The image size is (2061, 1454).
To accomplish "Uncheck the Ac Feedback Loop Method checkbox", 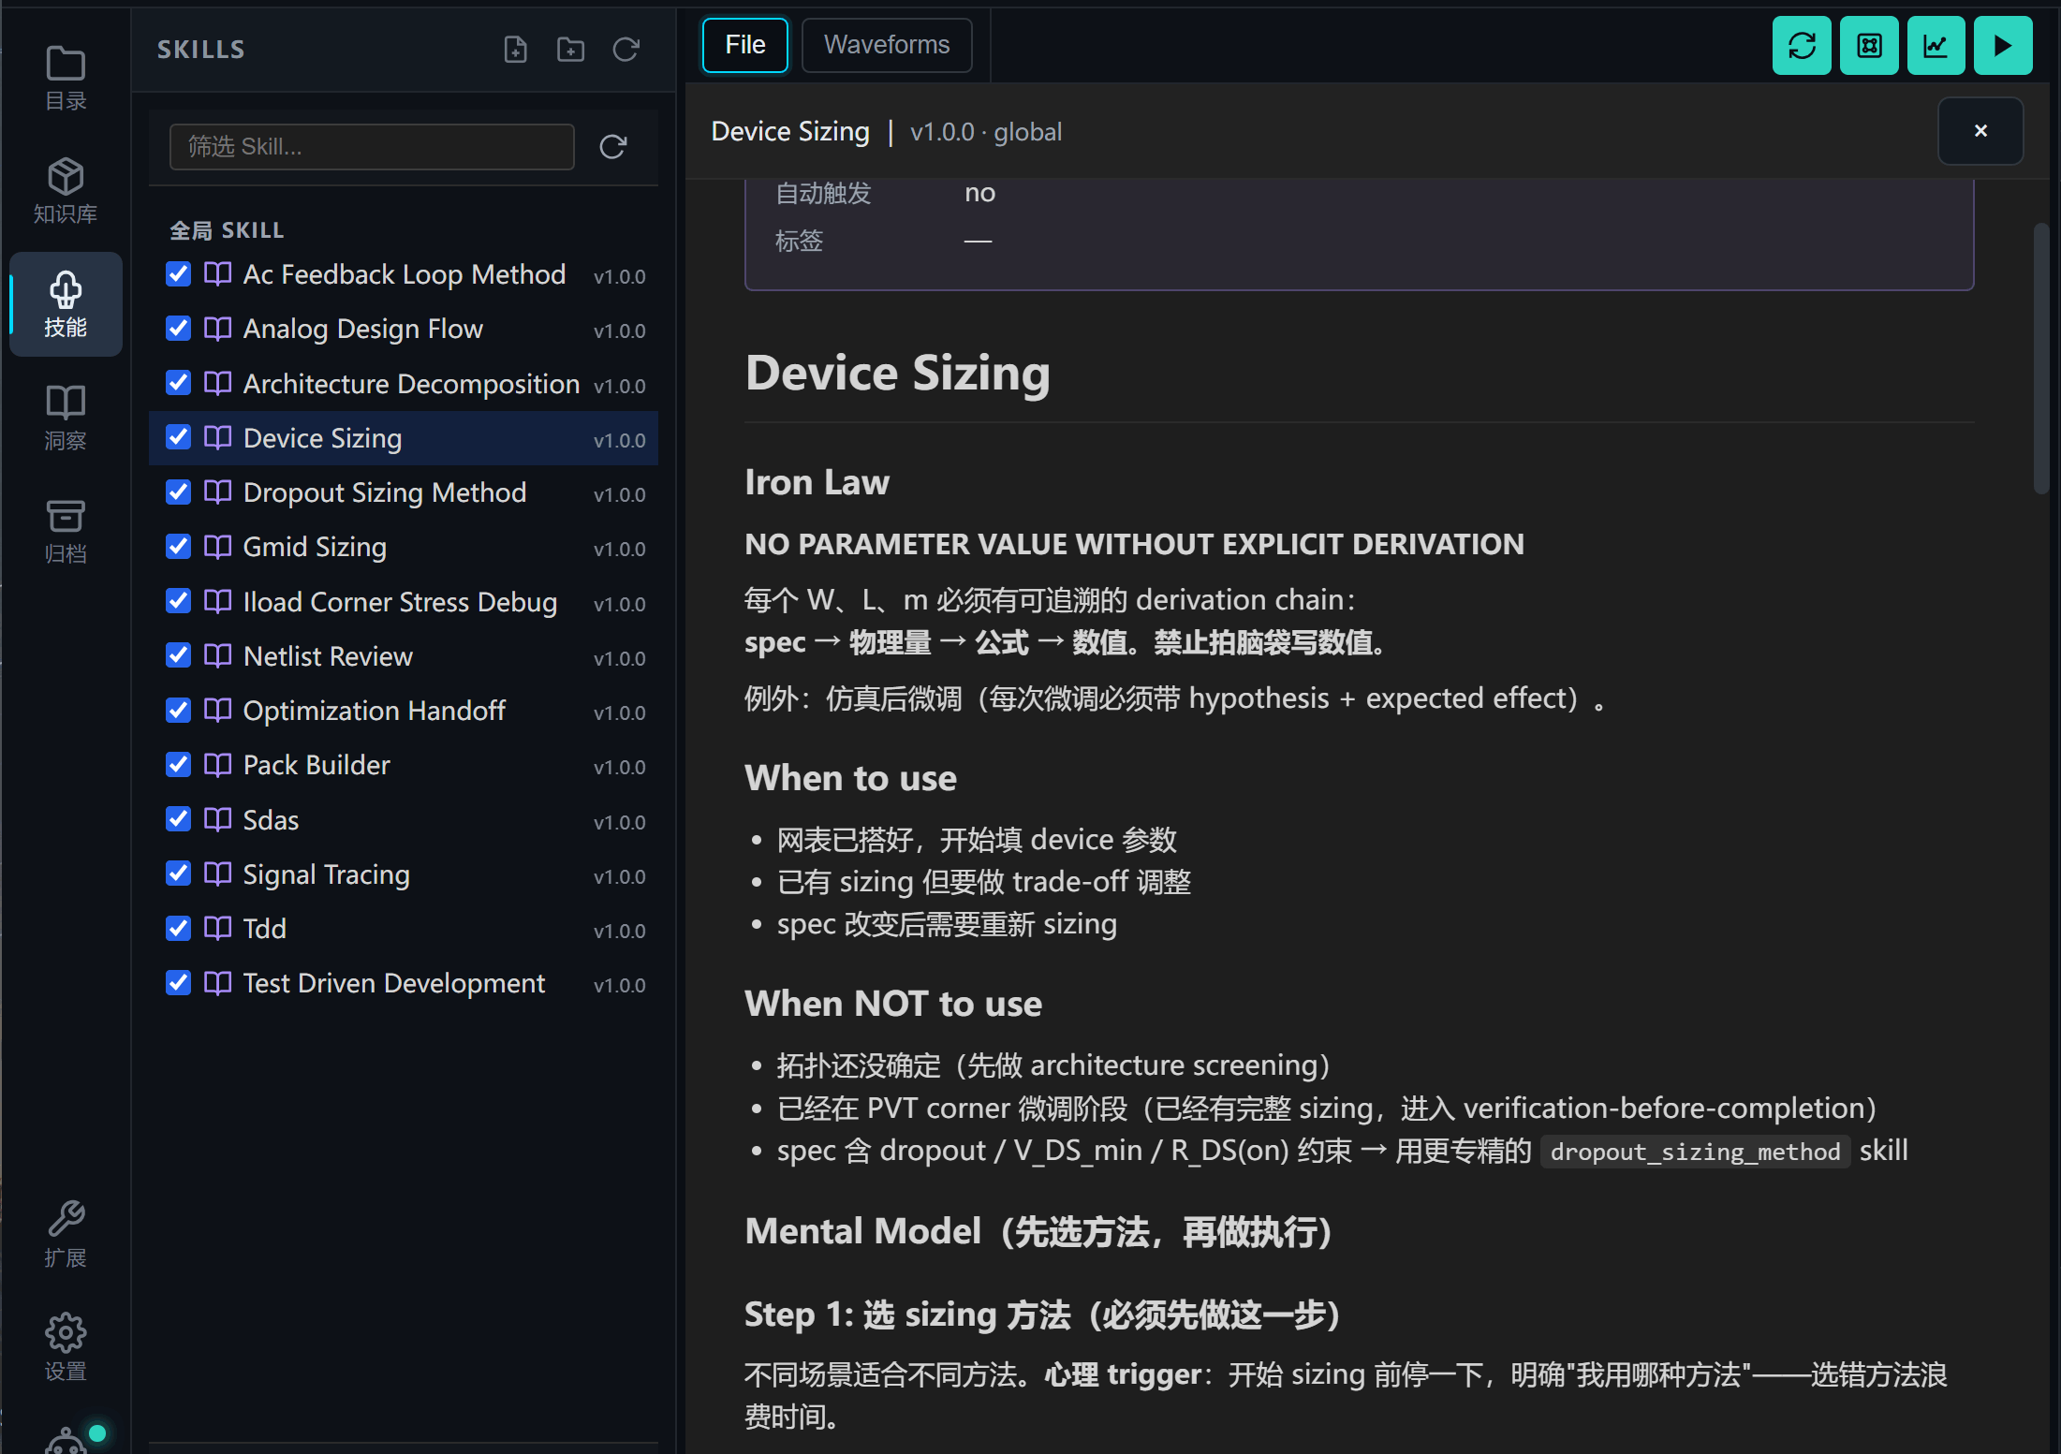I will (x=178, y=273).
